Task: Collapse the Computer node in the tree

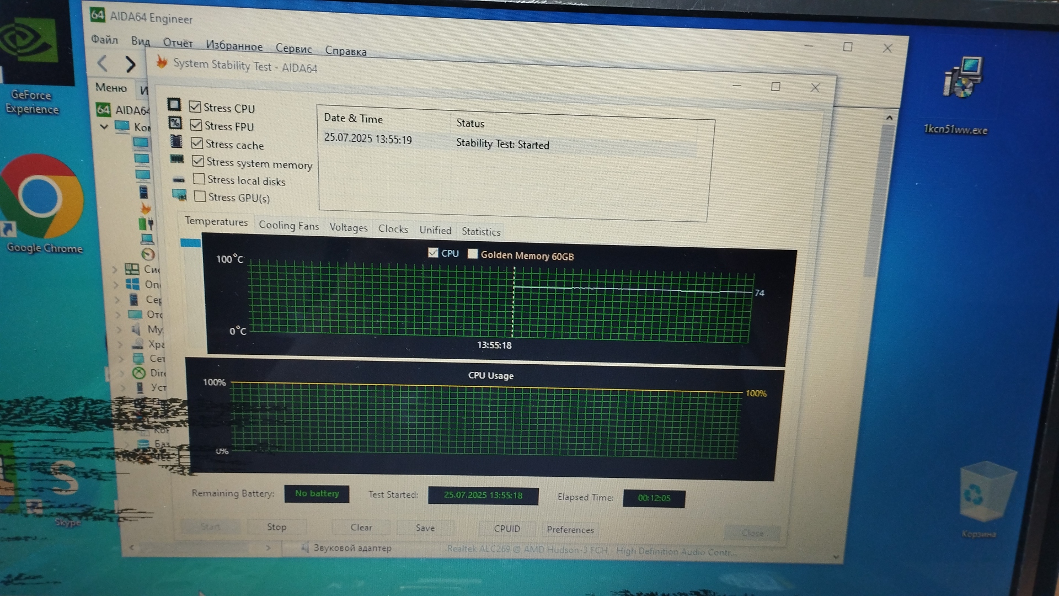Action: coord(104,126)
